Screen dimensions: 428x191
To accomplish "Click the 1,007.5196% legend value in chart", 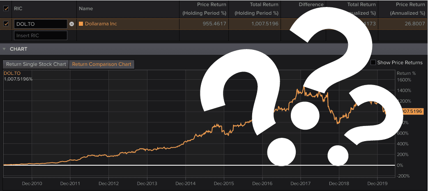I will click(18, 79).
